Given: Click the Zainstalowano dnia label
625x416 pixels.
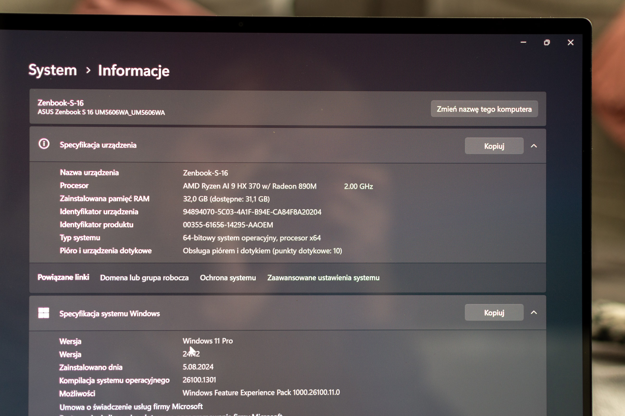Looking at the screenshot, I should click(91, 368).
